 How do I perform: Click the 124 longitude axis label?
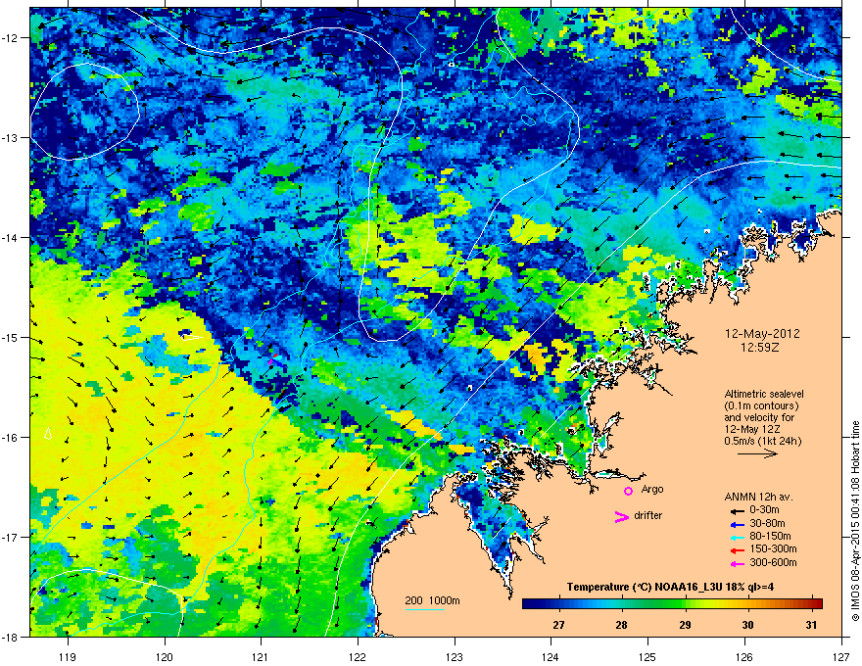(x=551, y=657)
